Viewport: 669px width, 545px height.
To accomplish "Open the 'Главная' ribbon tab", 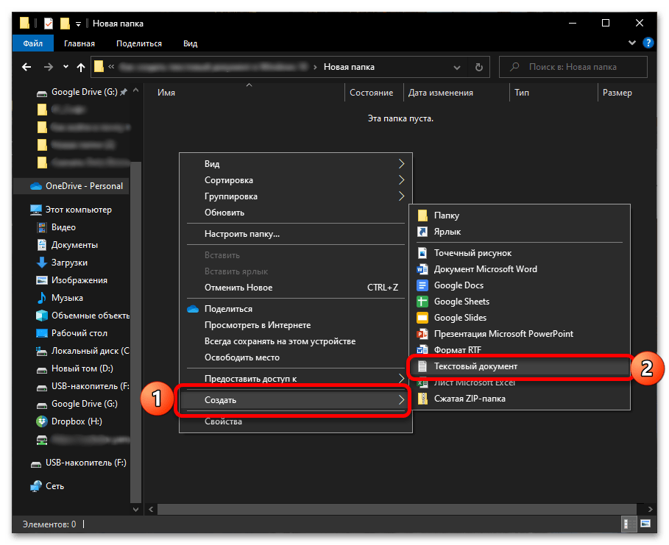I will (79, 44).
